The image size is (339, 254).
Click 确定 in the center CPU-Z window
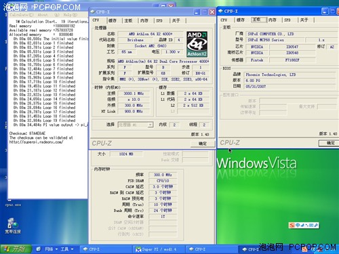pos(203,144)
